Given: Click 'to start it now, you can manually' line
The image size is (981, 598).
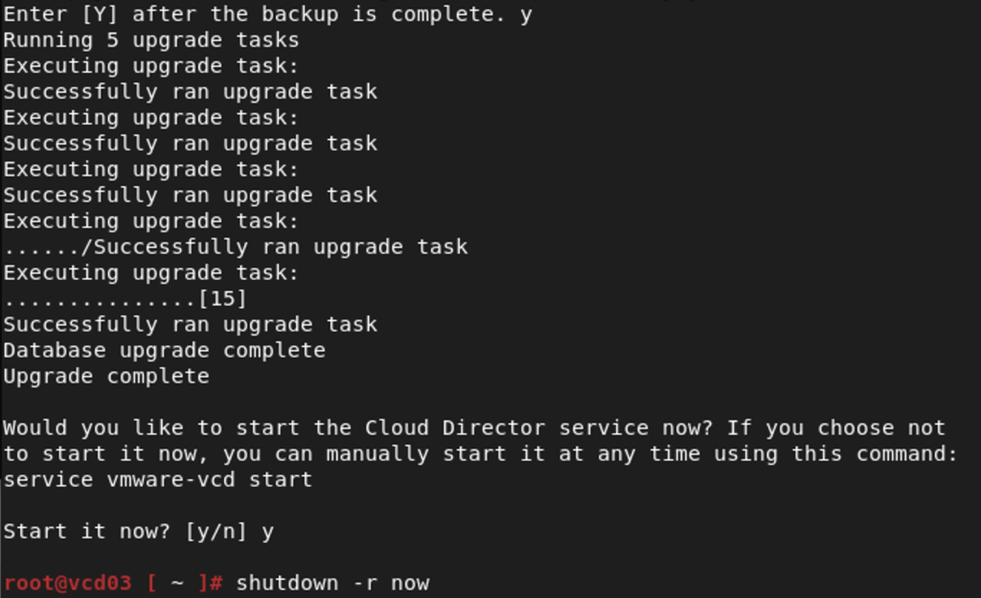Looking at the screenshot, I should click(x=217, y=454).
